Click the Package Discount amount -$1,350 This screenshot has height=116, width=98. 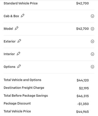83,104
